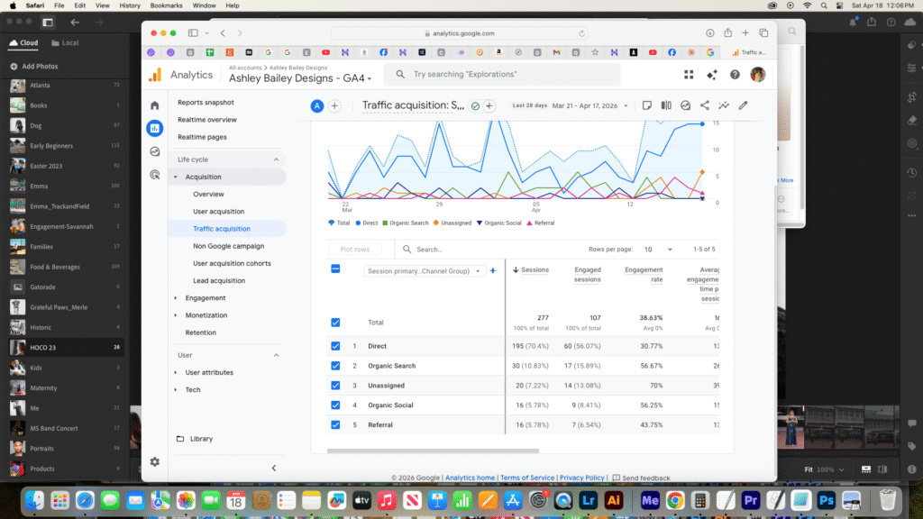Open the Bookmarks menu in menu bar
Image resolution: width=923 pixels, height=519 pixels.
[x=166, y=5]
